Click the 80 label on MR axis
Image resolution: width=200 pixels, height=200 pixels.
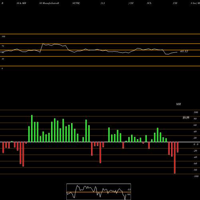click(x=195, y=119)
